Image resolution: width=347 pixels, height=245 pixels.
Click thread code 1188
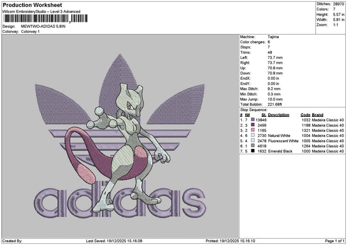[x=306, y=125]
